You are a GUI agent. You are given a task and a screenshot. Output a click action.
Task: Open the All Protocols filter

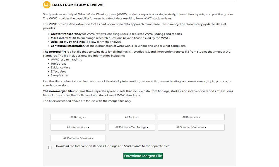[191, 117]
